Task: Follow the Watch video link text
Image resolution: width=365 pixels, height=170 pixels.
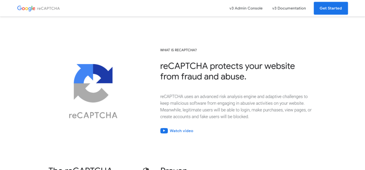Action: point(181,131)
